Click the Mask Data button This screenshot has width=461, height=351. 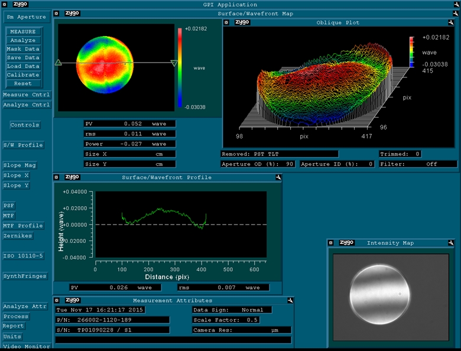coord(23,49)
